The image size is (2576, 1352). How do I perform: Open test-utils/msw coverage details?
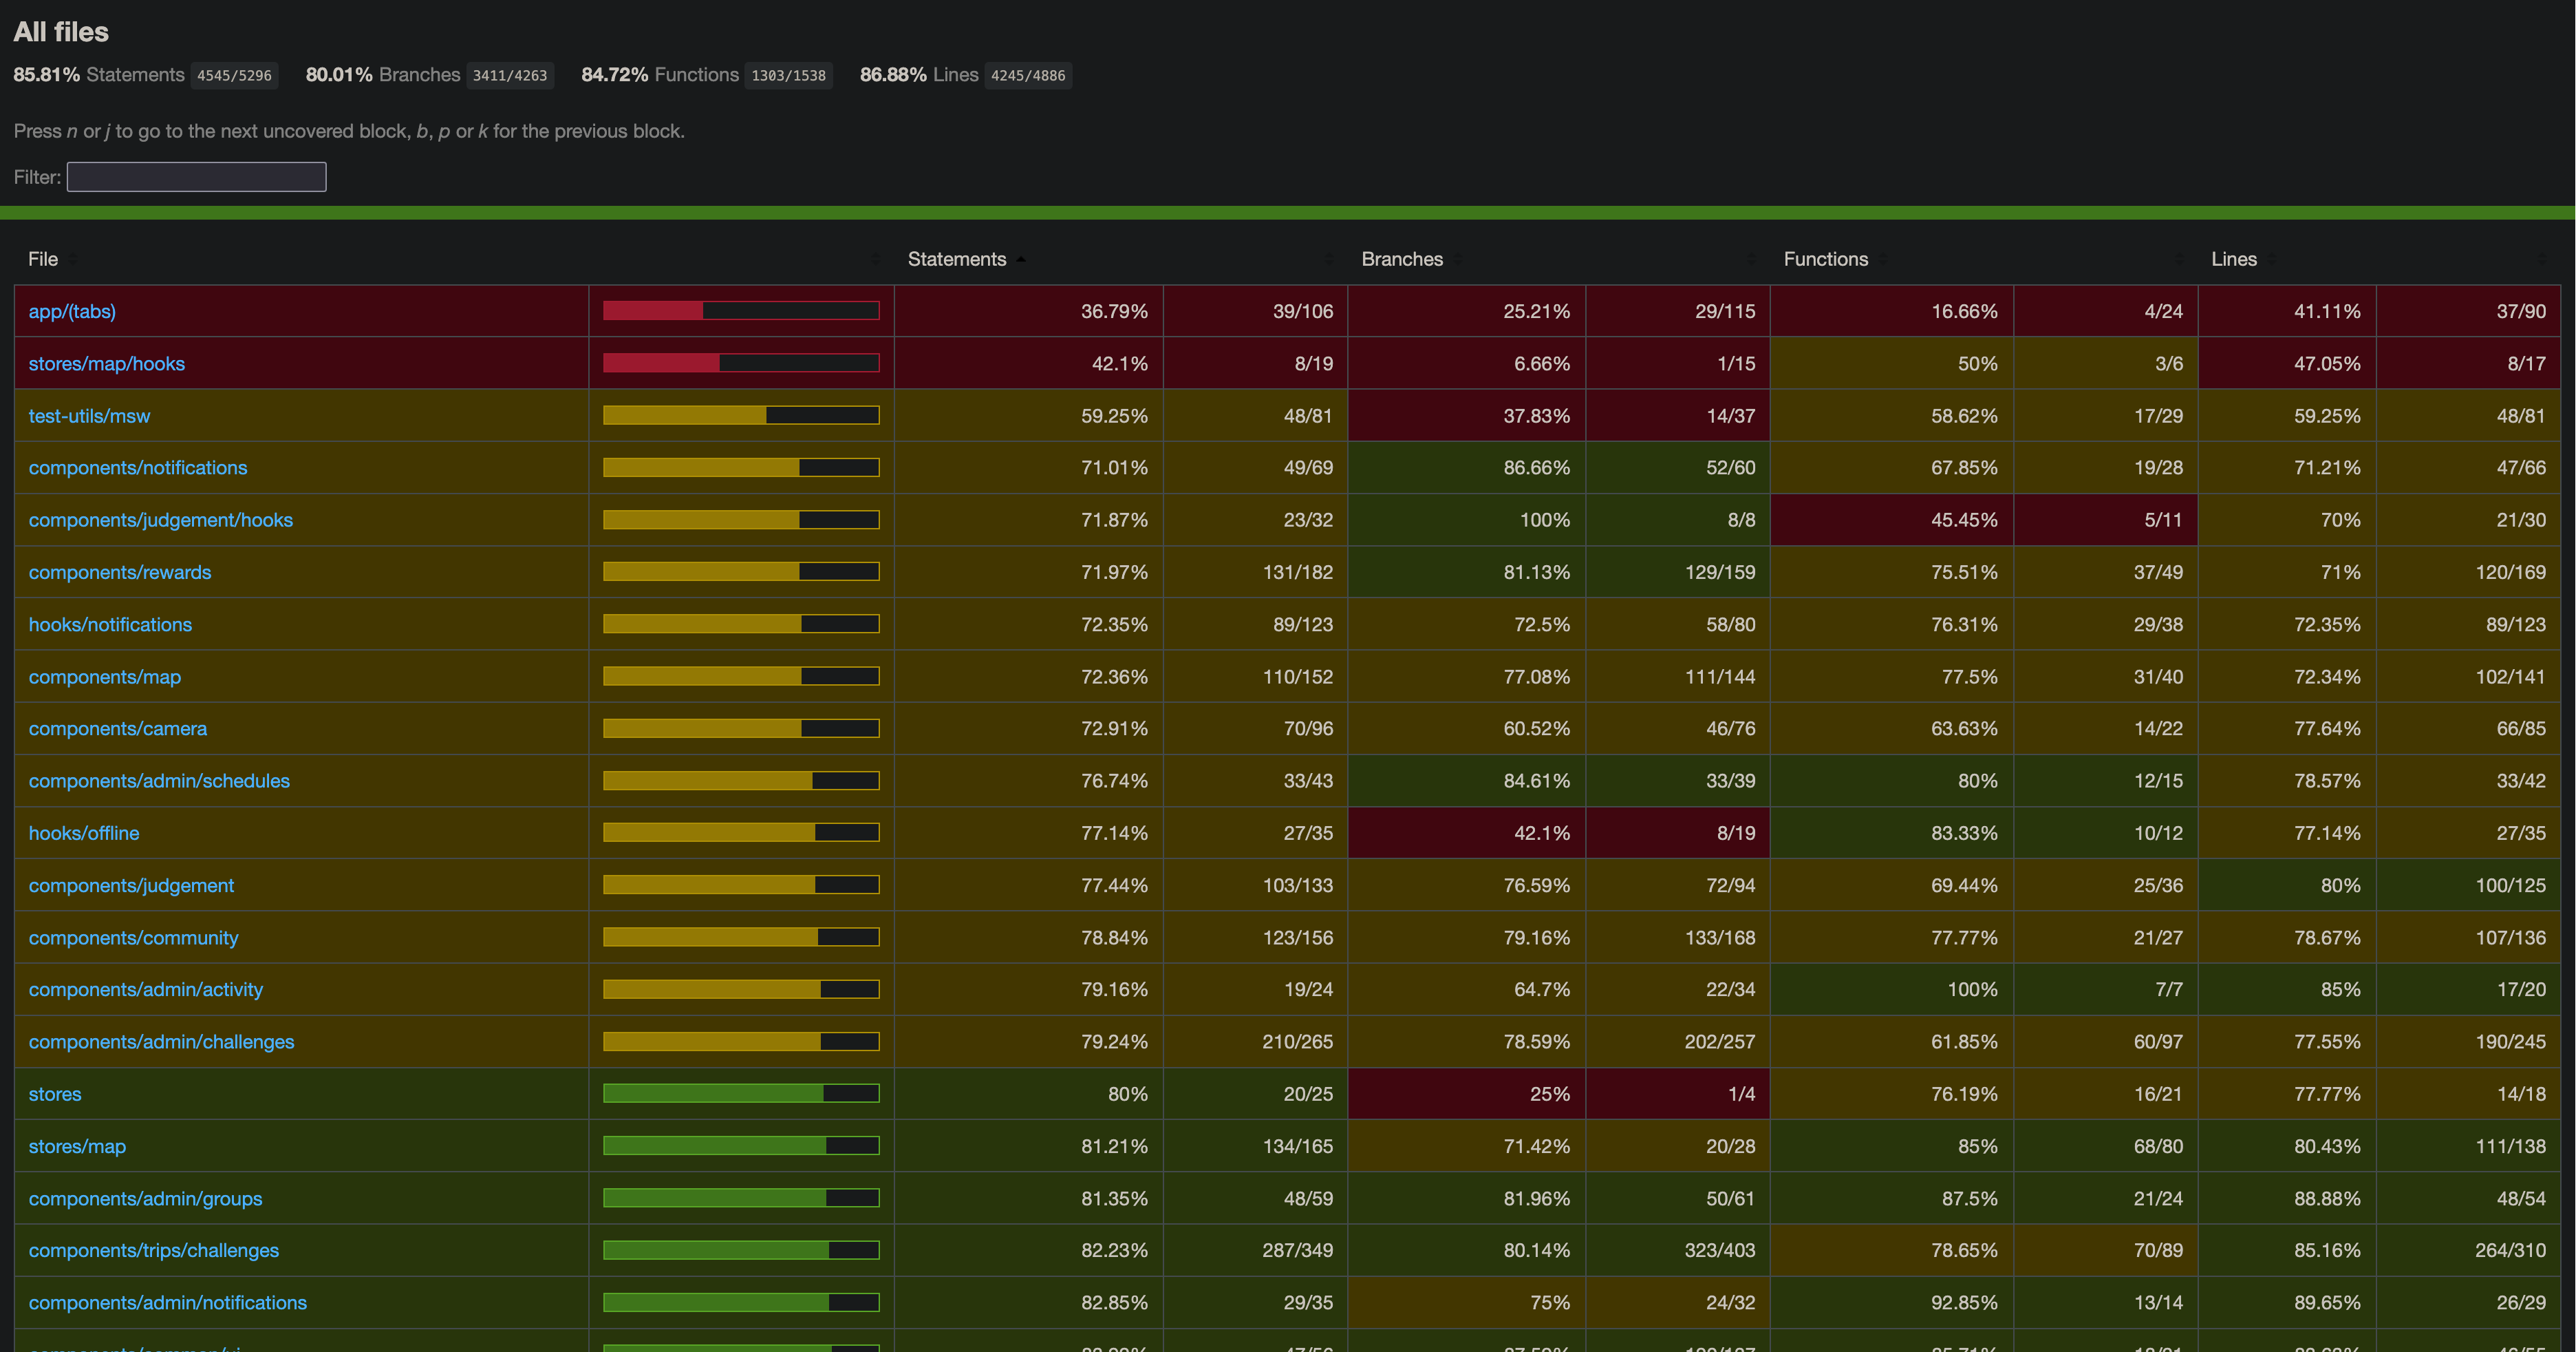[x=89, y=415]
